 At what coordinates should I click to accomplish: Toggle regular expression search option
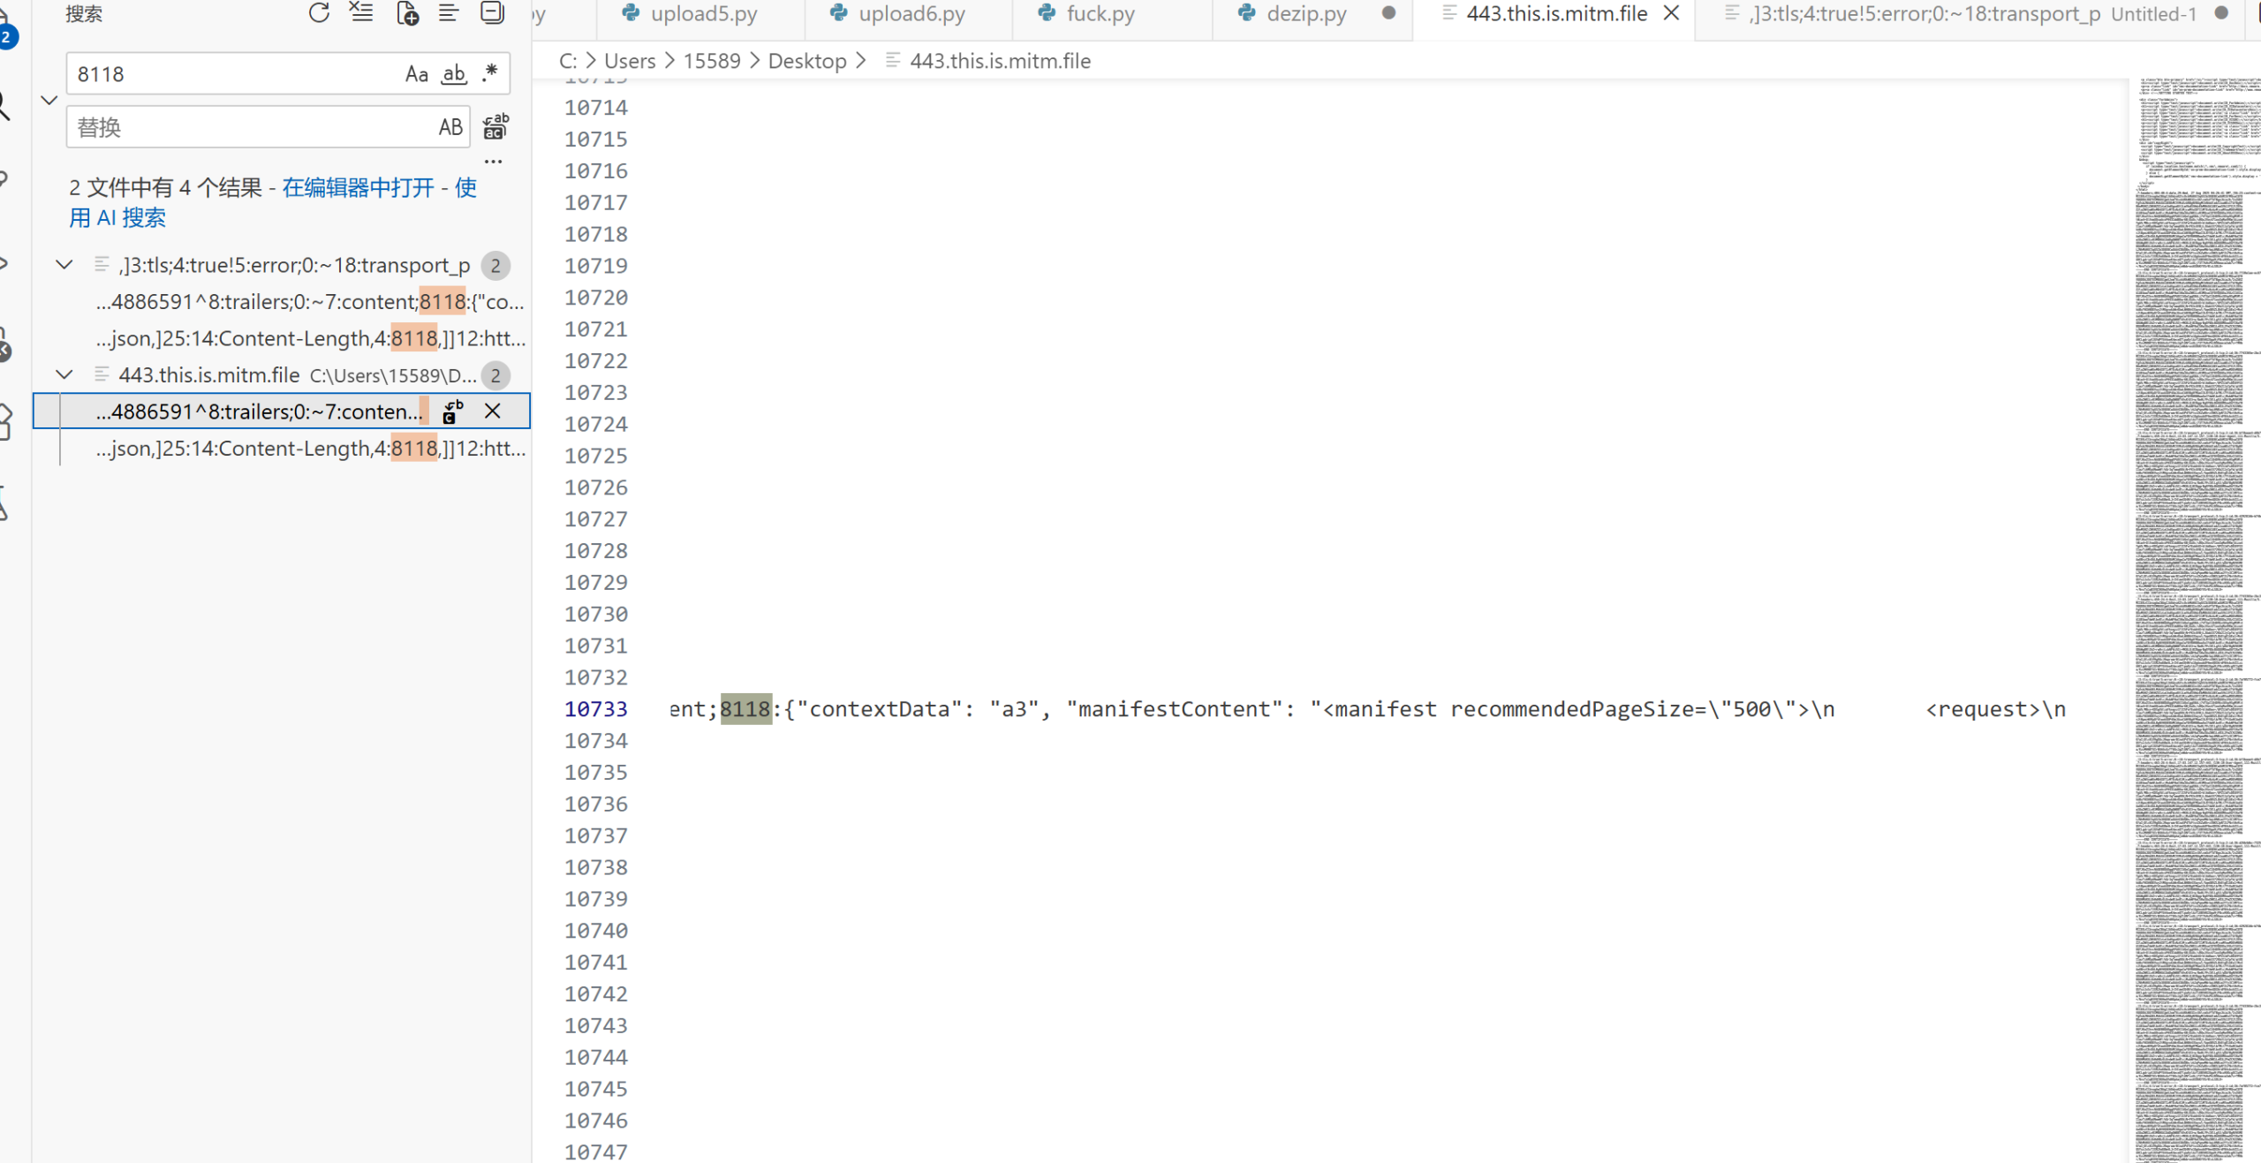[x=490, y=74]
